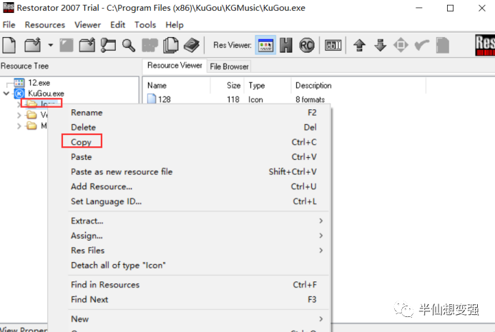Expand the folder starting with V
Viewport: 495px width, 332px height.
pyautogui.click(x=19, y=115)
